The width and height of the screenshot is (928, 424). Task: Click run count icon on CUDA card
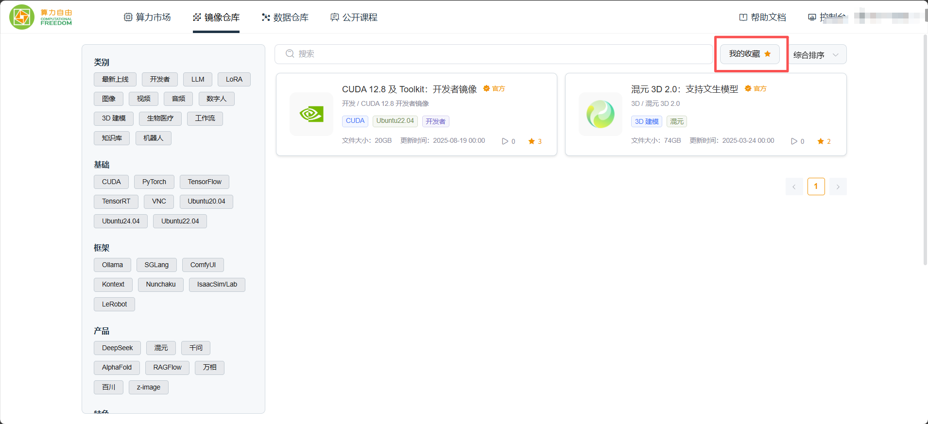click(x=505, y=141)
